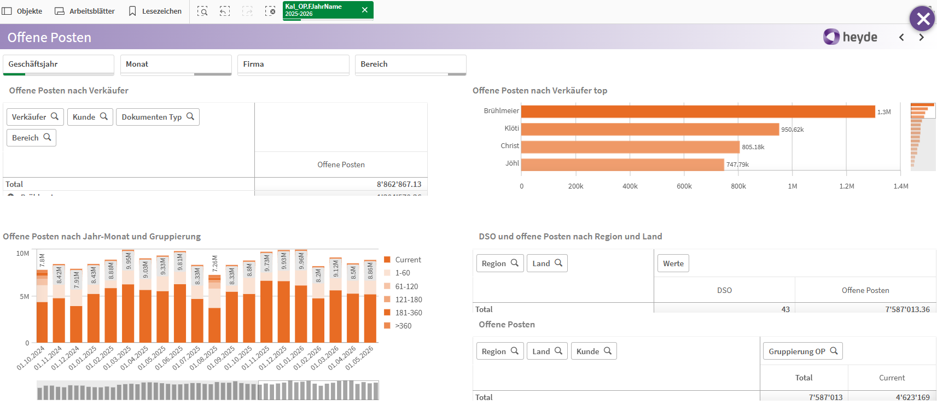Open smart search in selection toolbar

202,11
